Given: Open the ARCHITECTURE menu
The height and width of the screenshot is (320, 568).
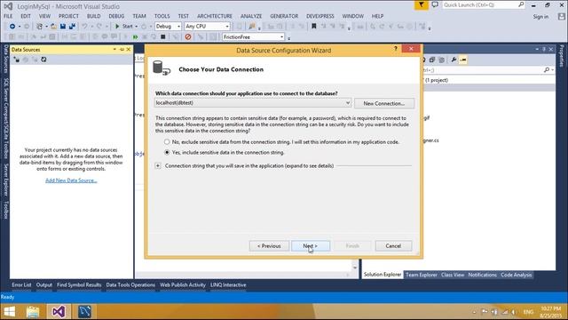Looking at the screenshot, I should coord(215,16).
